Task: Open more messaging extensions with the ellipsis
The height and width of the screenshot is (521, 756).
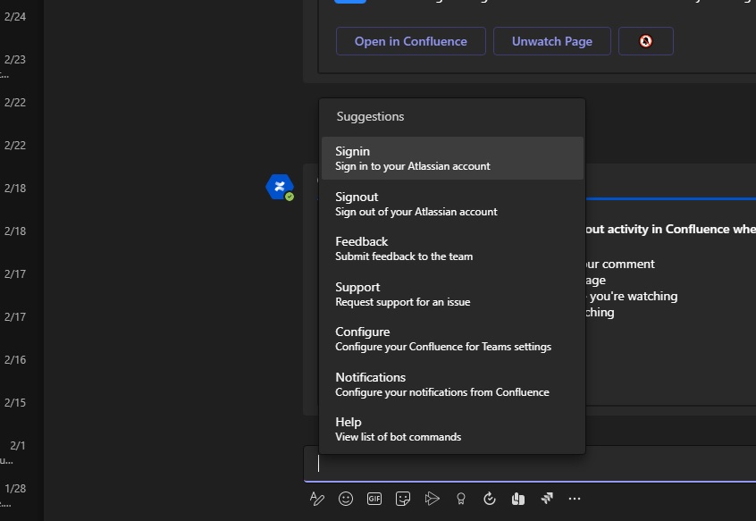Action: pyautogui.click(x=575, y=499)
